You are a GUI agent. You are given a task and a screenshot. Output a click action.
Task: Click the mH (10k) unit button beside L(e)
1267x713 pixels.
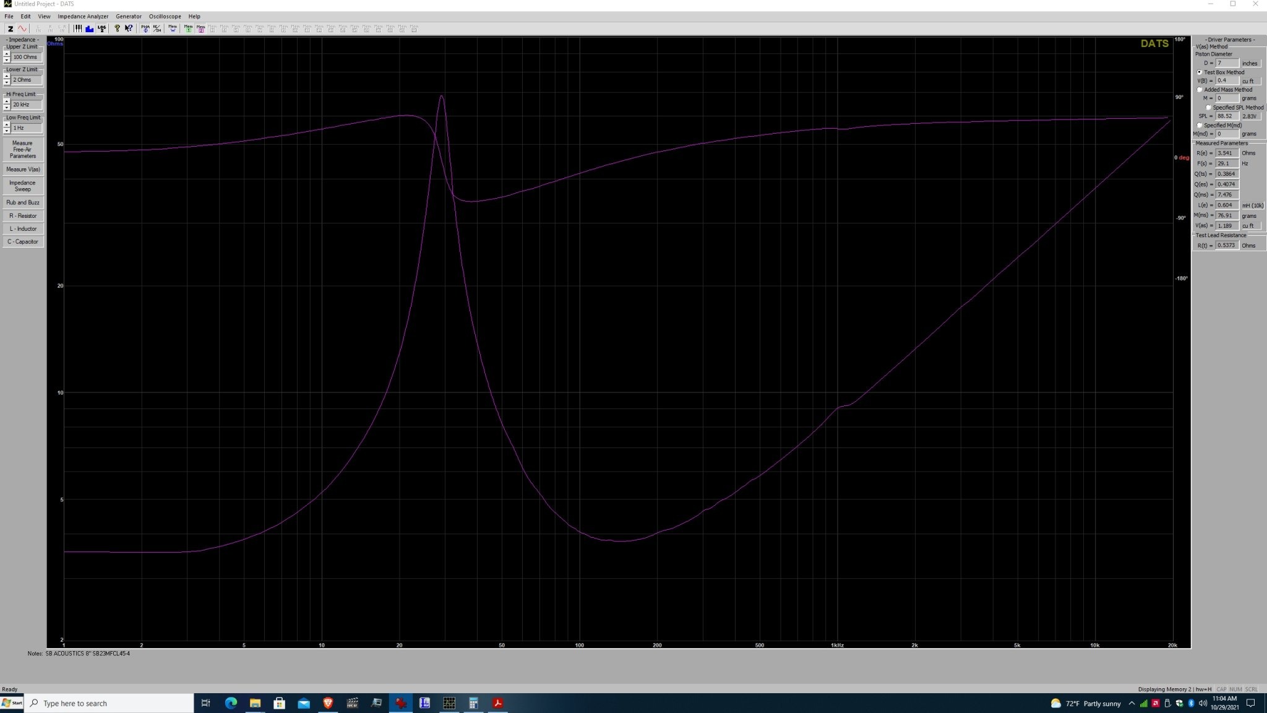tap(1252, 205)
